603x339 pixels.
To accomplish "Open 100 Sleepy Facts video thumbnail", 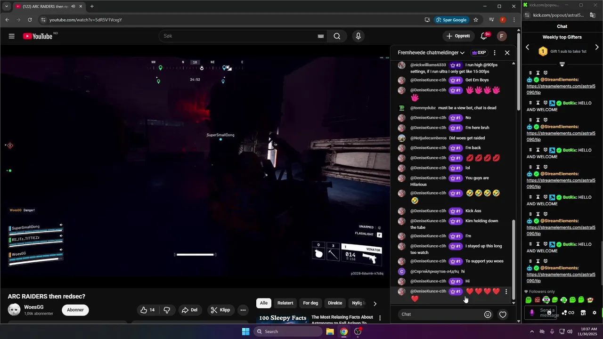I will (283, 319).
